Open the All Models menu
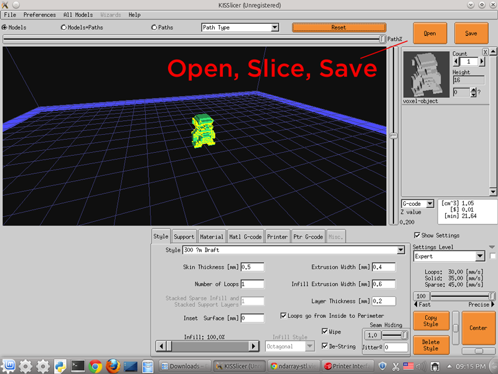Viewport: 498px width, 374px height. tap(78, 14)
